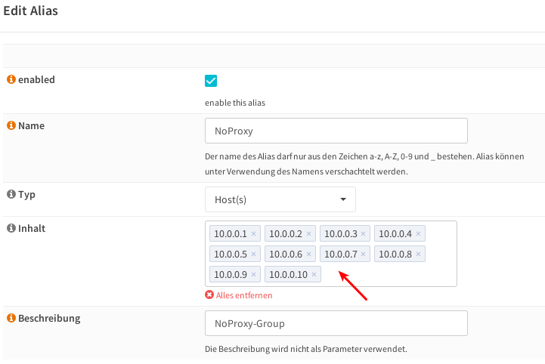545x364 pixels.
Task: Click the Alles entfernen link
Action: click(244, 295)
